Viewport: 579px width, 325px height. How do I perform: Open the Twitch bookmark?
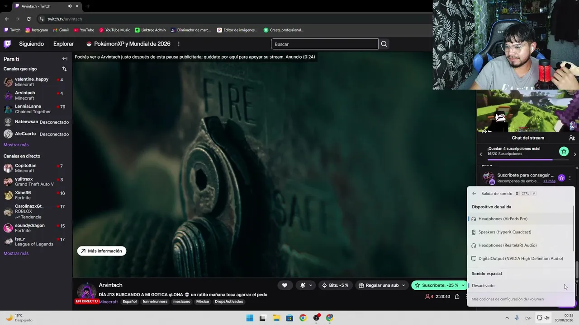[12, 30]
